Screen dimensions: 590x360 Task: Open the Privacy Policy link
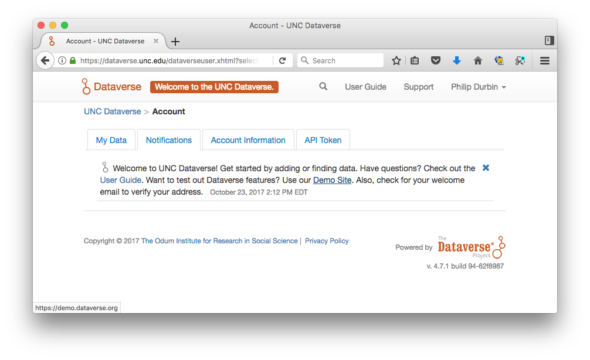327,241
